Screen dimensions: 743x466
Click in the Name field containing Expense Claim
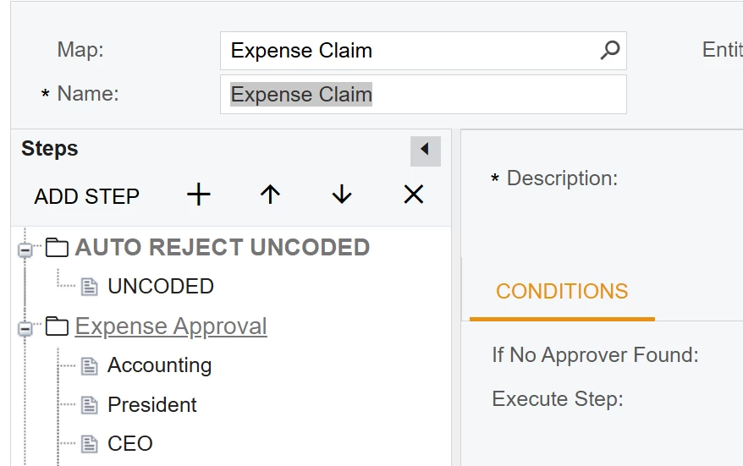[423, 94]
